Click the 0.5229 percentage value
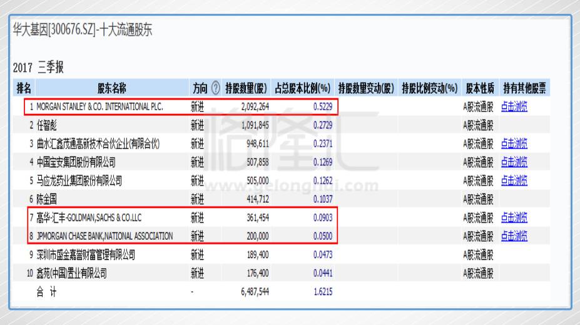The image size is (580, 325). tap(322, 107)
